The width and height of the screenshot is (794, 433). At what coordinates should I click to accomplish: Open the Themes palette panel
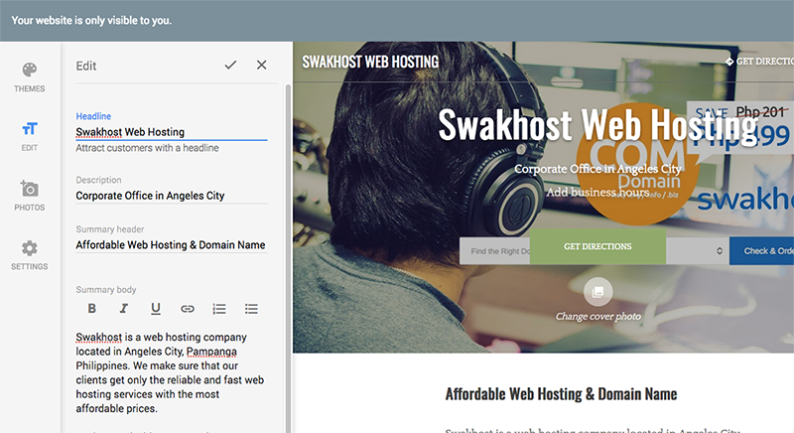point(30,76)
